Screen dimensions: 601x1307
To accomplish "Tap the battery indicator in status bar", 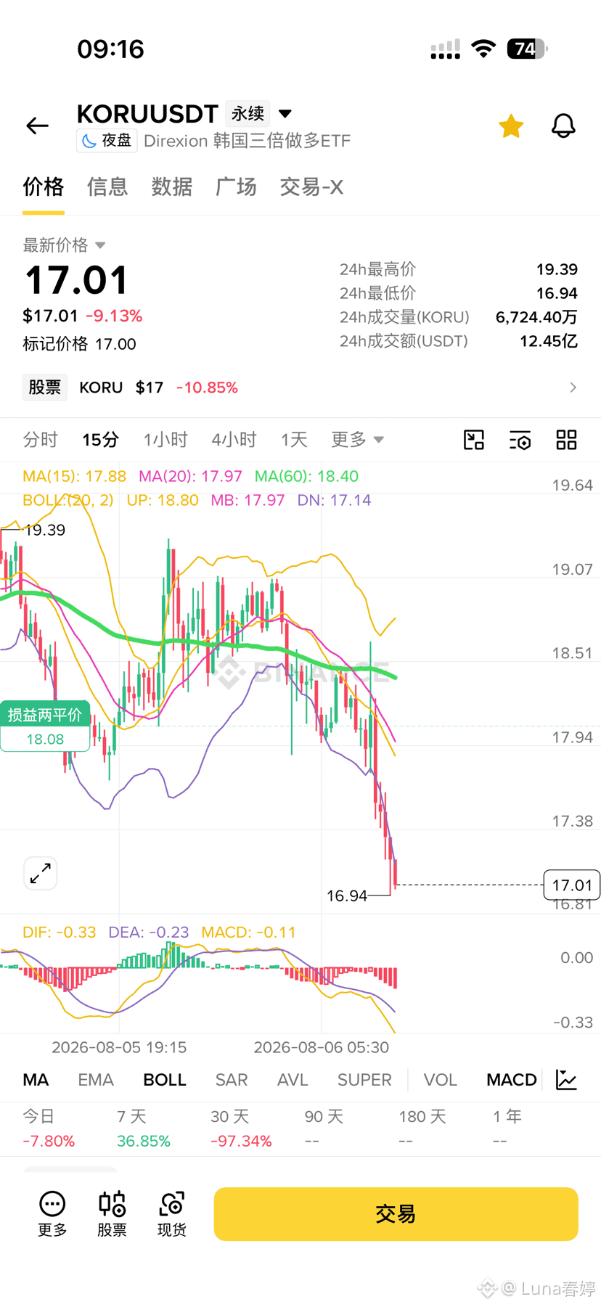I will (x=528, y=49).
